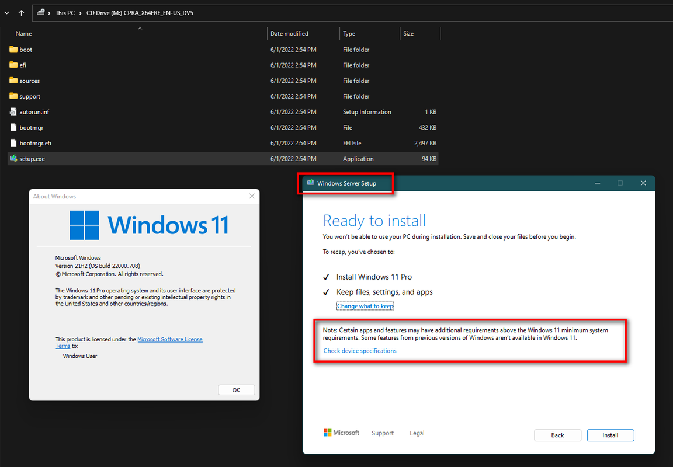This screenshot has height=467, width=673.
Task: Sort files by Type column header
Action: coord(349,33)
